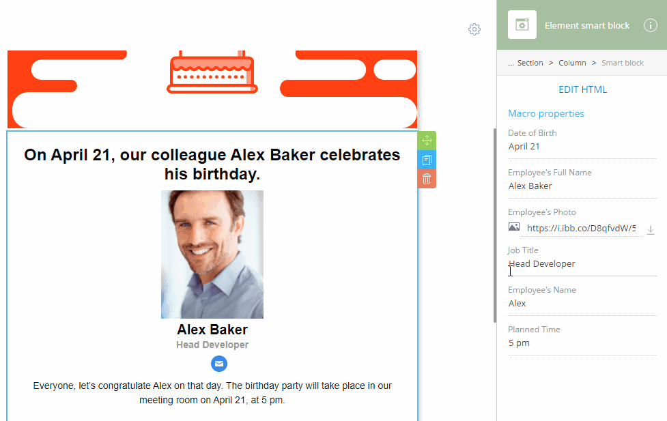Edit the Planned Time field
Screen dimensions: 667x421
pos(582,343)
